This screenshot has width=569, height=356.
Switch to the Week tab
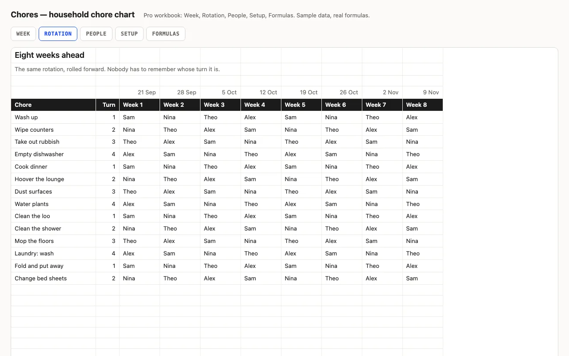[x=23, y=34]
